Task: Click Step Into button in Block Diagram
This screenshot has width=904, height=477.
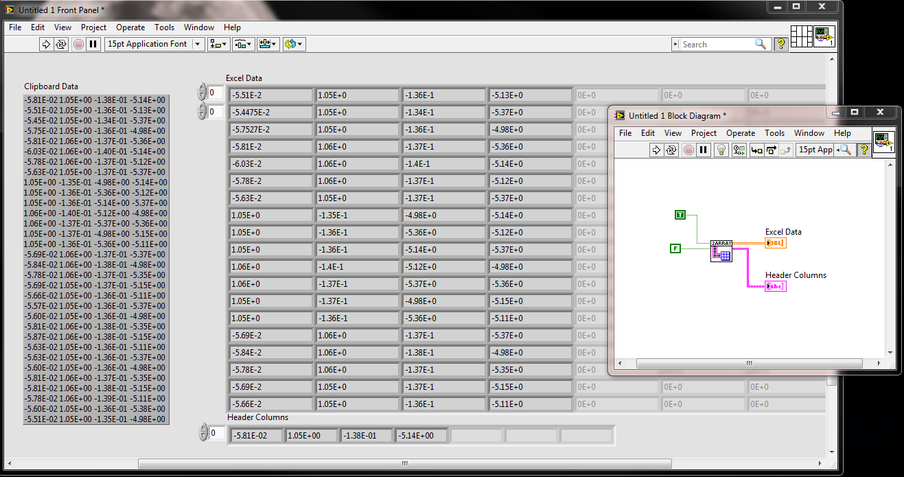Action: point(756,150)
